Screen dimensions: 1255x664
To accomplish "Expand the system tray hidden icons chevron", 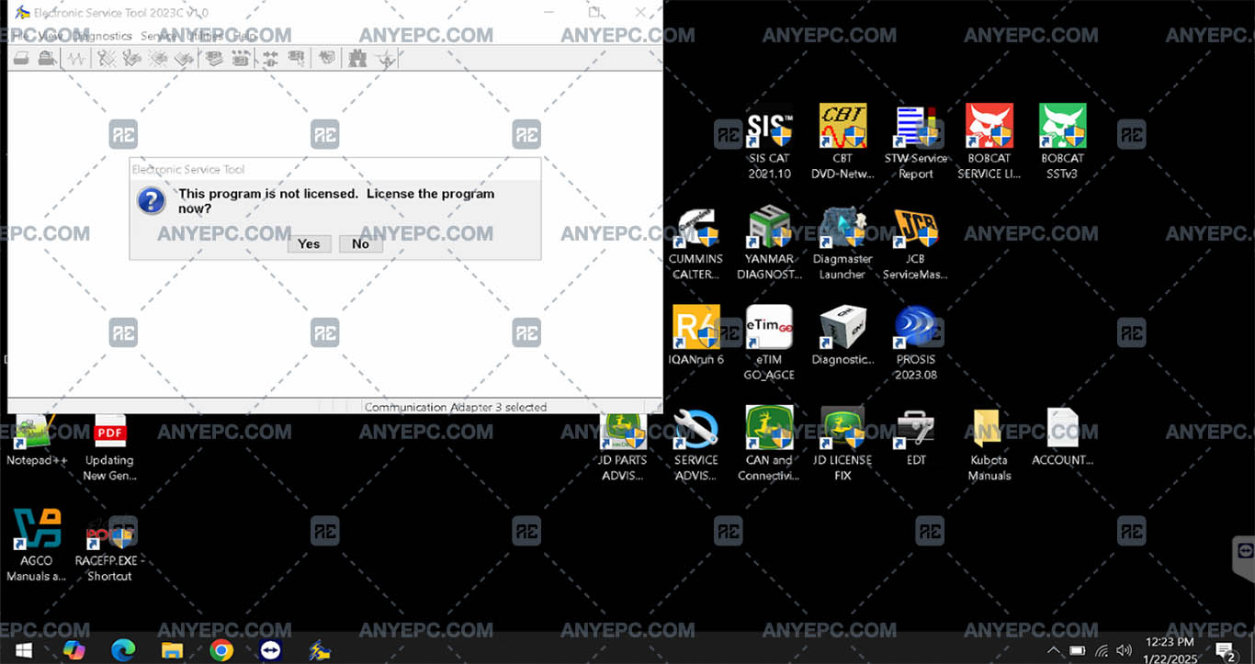I will (x=1053, y=650).
